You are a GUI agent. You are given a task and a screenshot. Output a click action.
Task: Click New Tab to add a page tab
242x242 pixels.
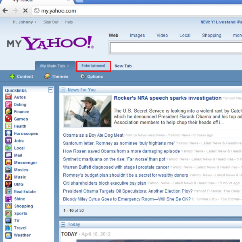(x=123, y=66)
